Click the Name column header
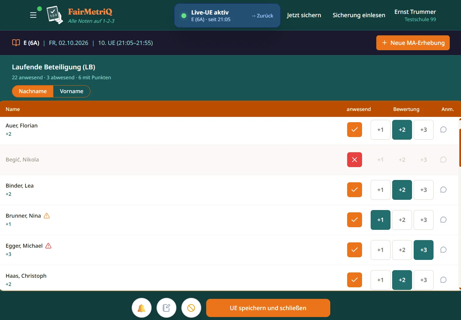Screen dimensions: 461x320 pos(13,109)
